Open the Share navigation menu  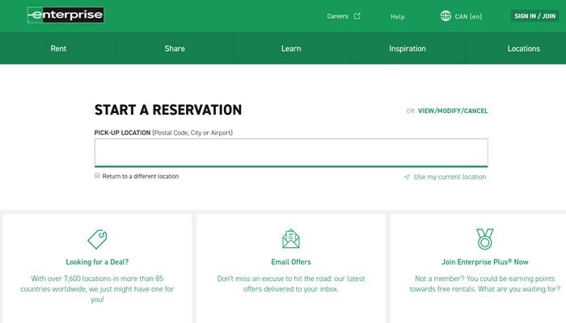175,48
